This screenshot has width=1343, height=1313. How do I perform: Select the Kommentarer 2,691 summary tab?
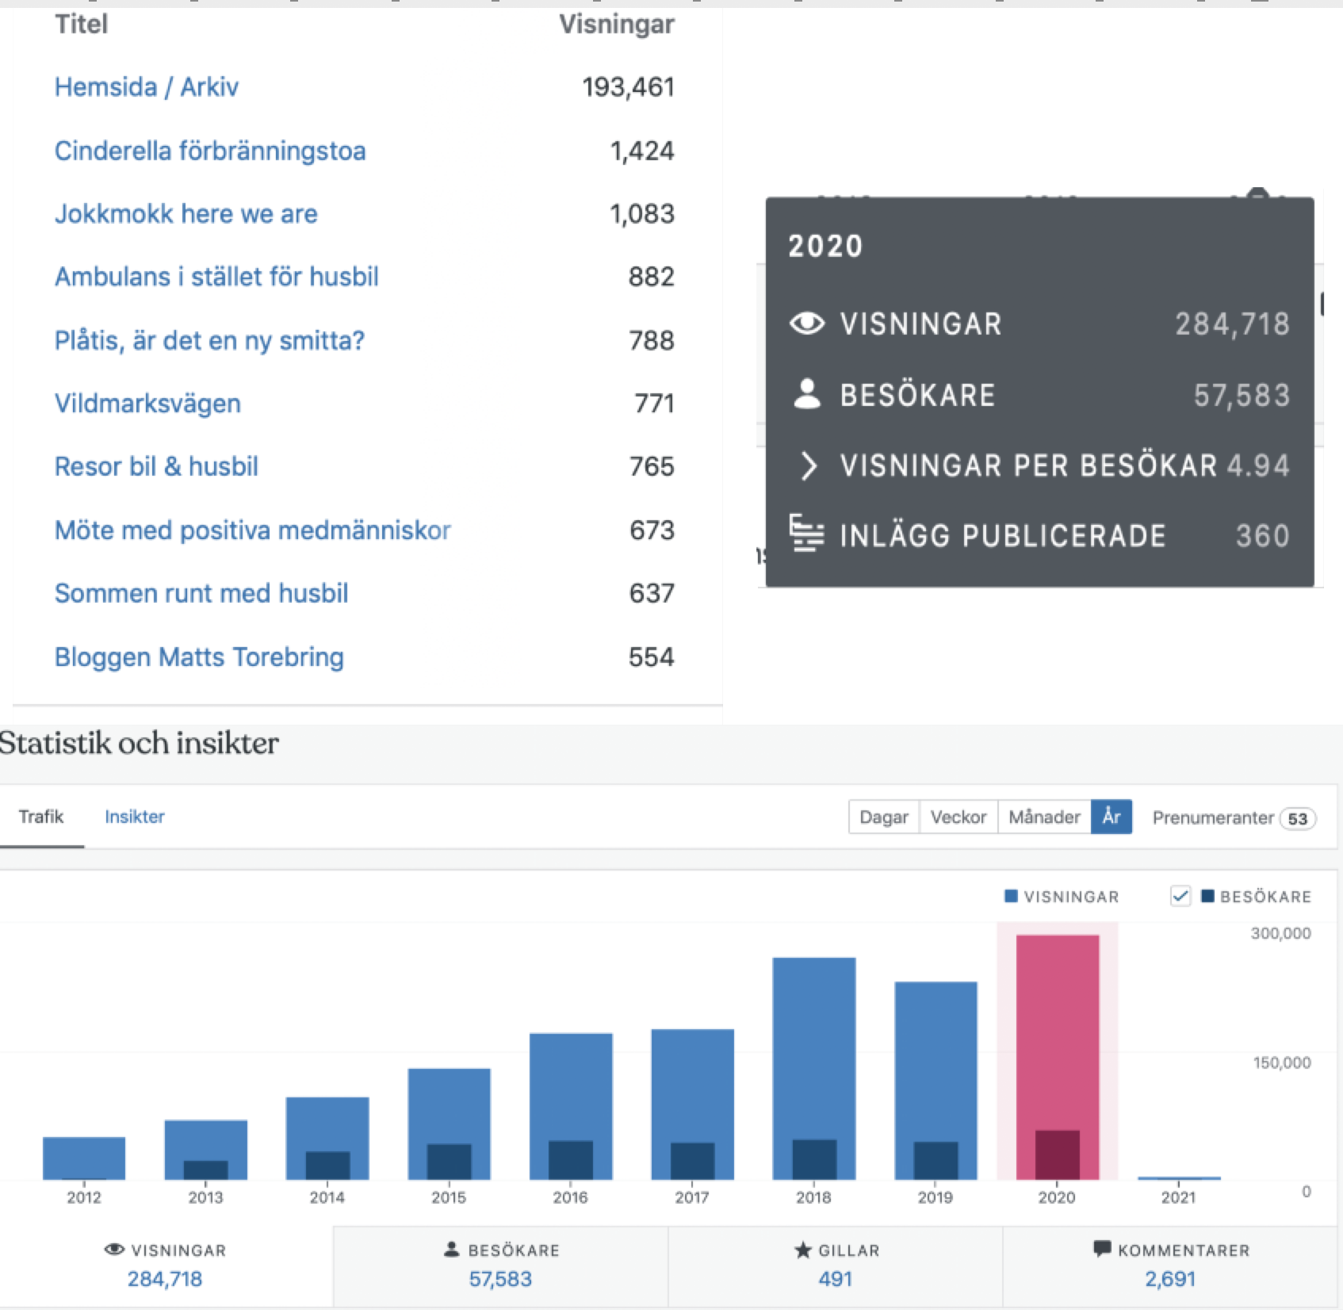coord(1170,1265)
